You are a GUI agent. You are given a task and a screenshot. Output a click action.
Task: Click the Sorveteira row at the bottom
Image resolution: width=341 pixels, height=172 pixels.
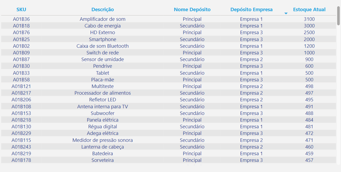(x=103, y=160)
